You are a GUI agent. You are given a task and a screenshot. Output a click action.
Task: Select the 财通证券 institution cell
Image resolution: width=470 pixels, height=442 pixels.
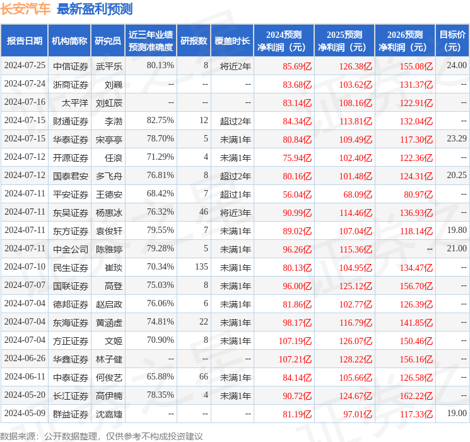[71, 121]
